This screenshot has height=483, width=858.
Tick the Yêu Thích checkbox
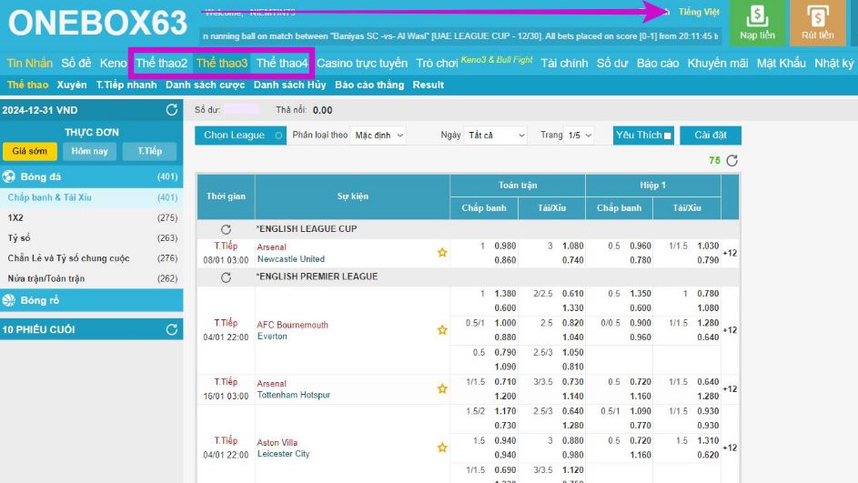click(x=668, y=136)
